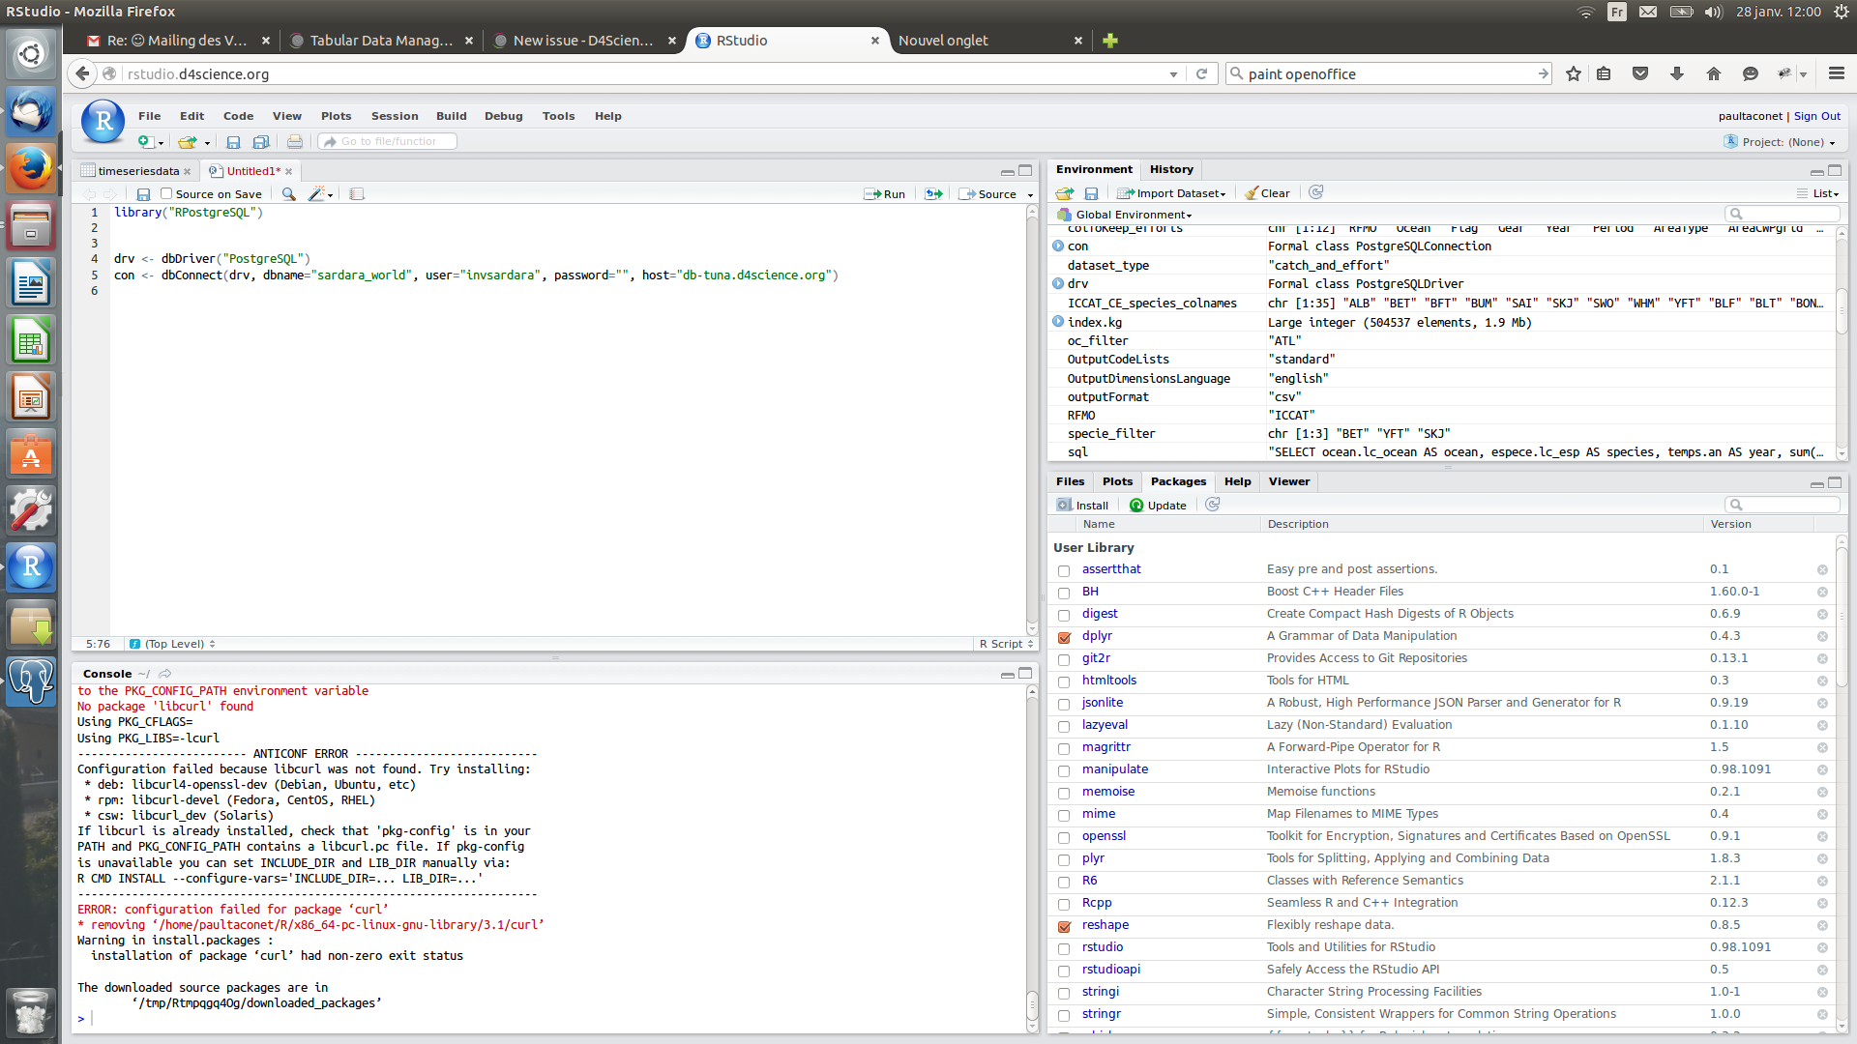This screenshot has height=1044, width=1857.
Task: Open pgAdmin from the Ubuntu launcher
Action: 31,681
